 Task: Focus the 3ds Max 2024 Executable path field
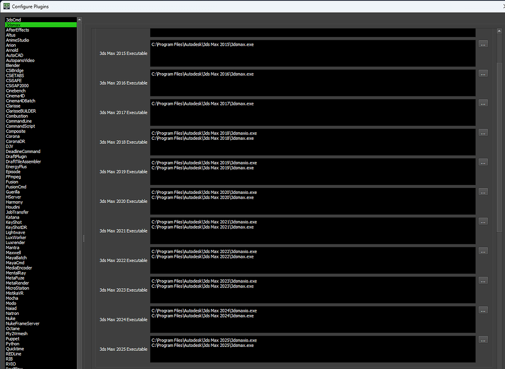point(313,319)
